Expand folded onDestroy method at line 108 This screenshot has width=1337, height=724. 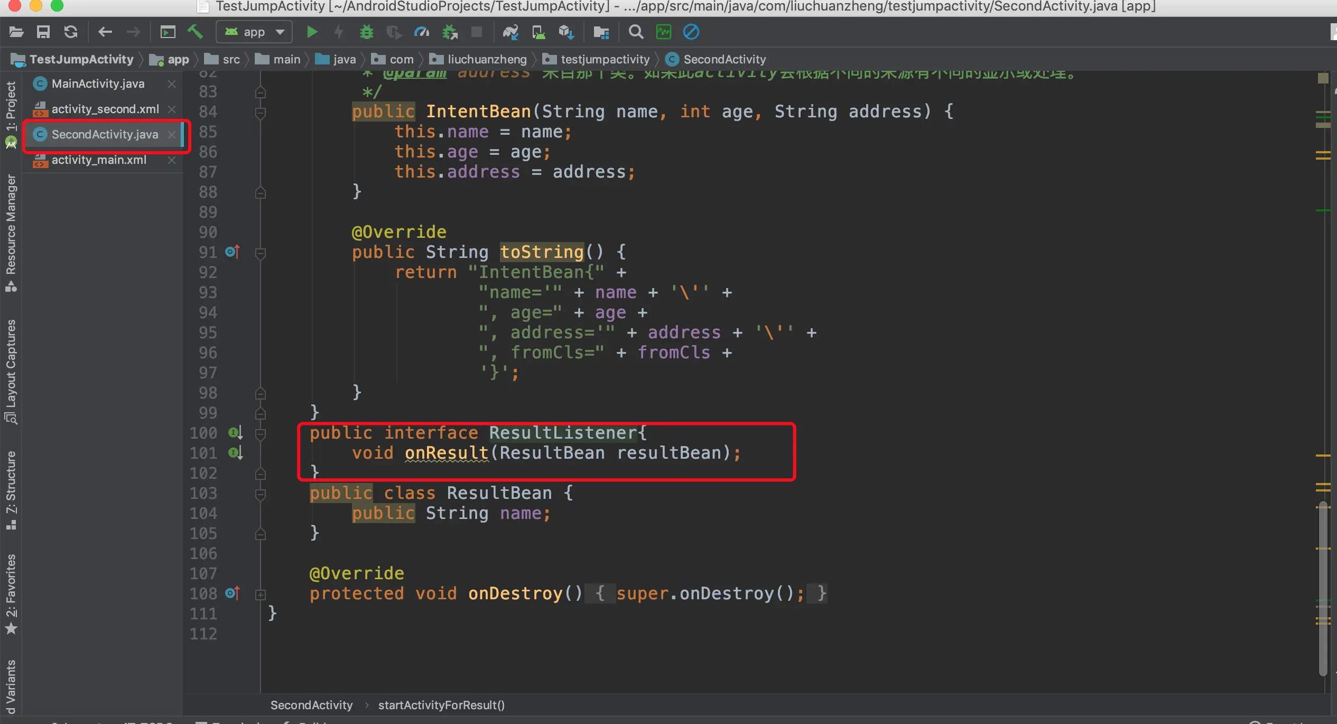pyautogui.click(x=260, y=595)
